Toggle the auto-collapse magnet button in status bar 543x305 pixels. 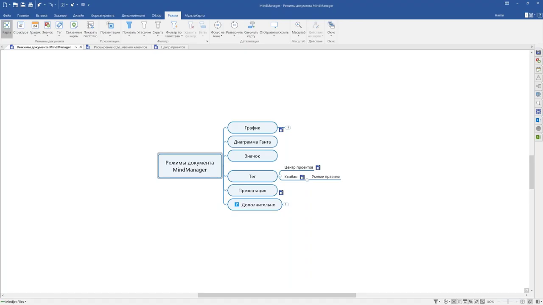pos(530,302)
